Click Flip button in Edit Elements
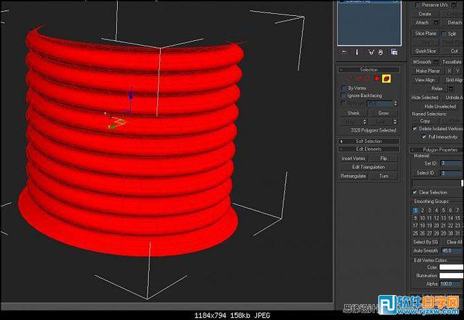This screenshot has width=464, height=320. (384, 159)
